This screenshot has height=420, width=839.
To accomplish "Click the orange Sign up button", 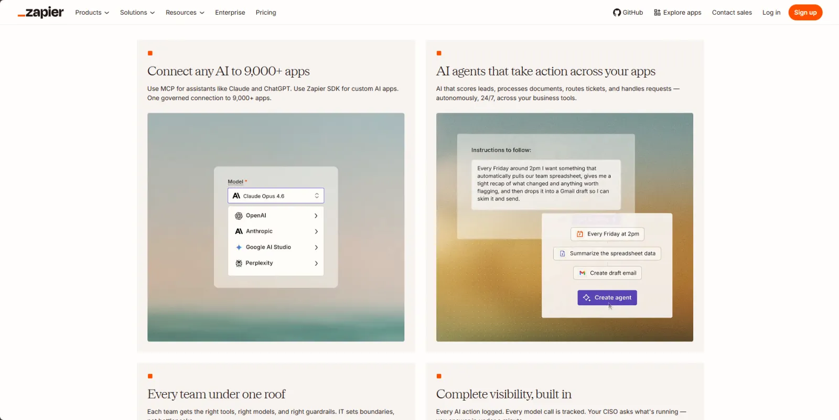I will coord(805,13).
